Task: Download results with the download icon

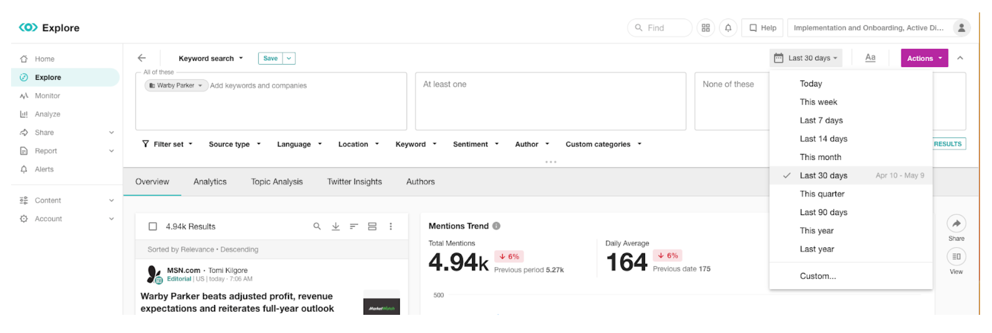Action: click(x=335, y=226)
